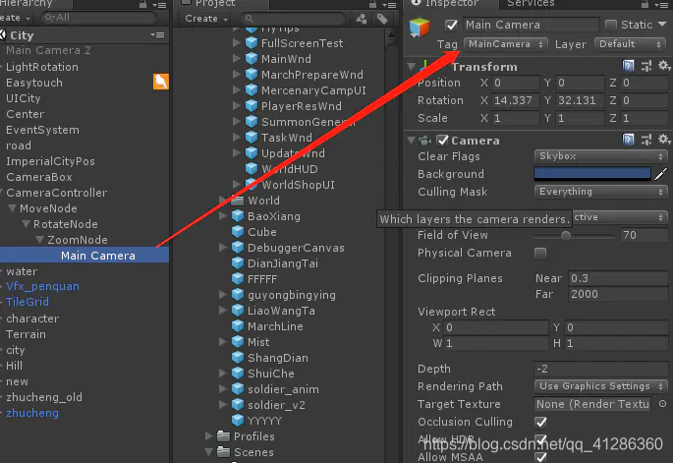
Task: Click Project search by label icon
Action: click(382, 19)
